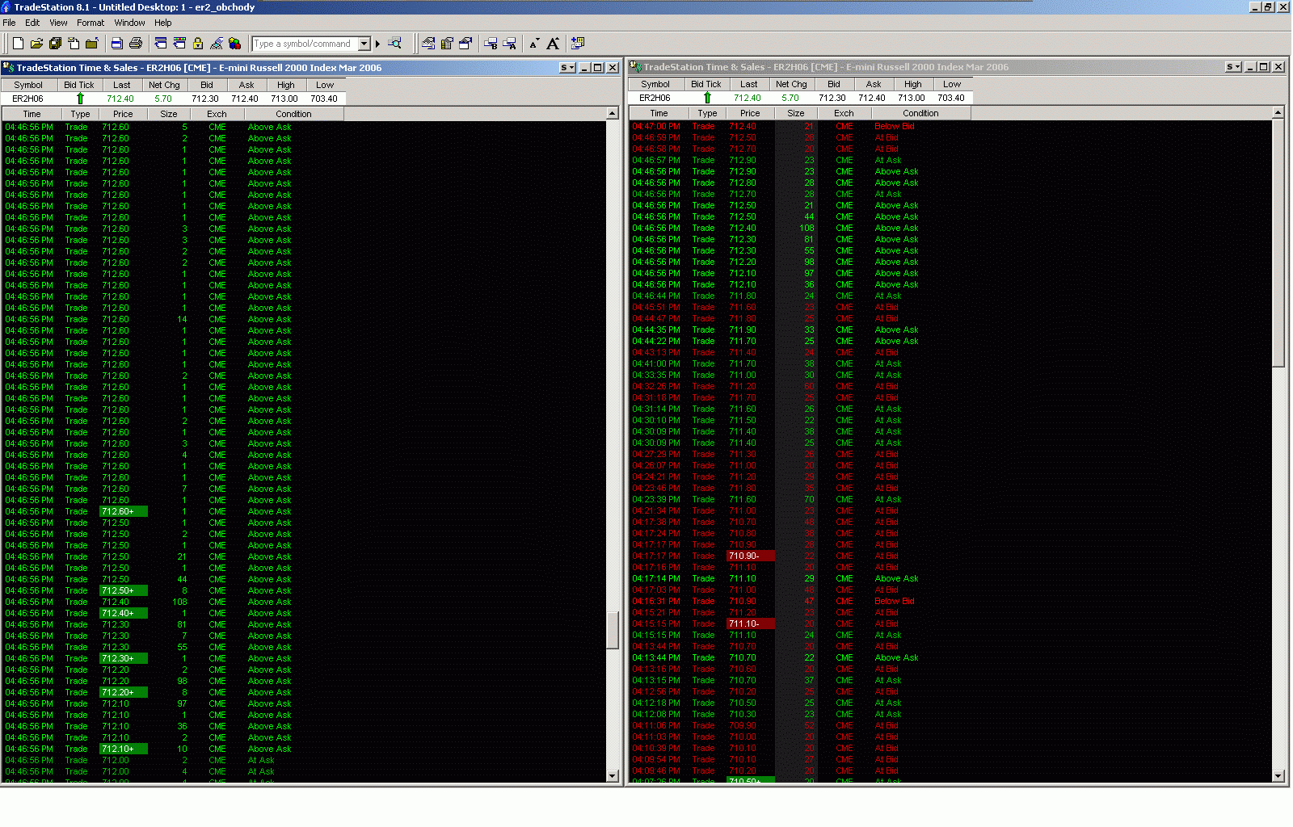The height and width of the screenshot is (827, 1293).
Task: Click the highlighted 712.50+ price cell
Action: click(x=124, y=590)
